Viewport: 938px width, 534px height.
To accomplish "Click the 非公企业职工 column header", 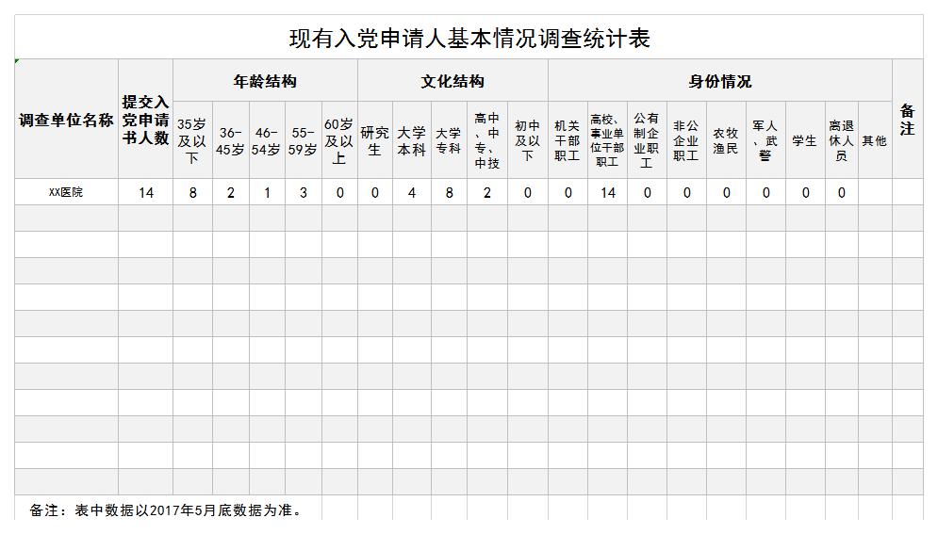I will 686,140.
